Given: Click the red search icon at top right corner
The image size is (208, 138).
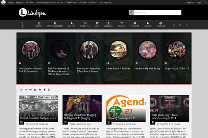Looking at the screenshot, I should coord(206,2).
